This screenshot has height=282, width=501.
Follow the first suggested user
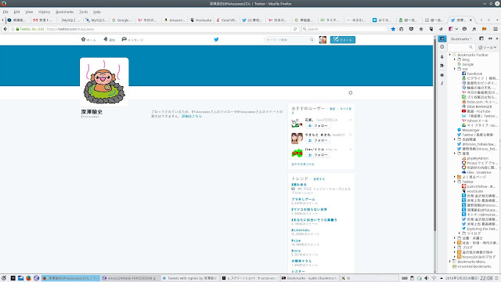point(318,125)
